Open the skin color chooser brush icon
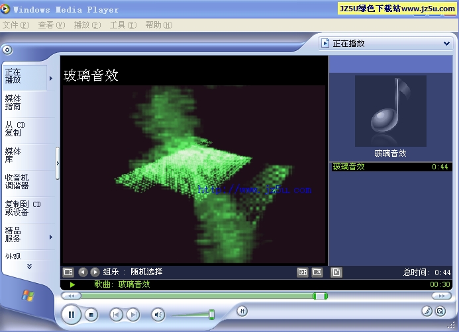The width and height of the screenshot is (459, 332). pyautogui.click(x=427, y=311)
